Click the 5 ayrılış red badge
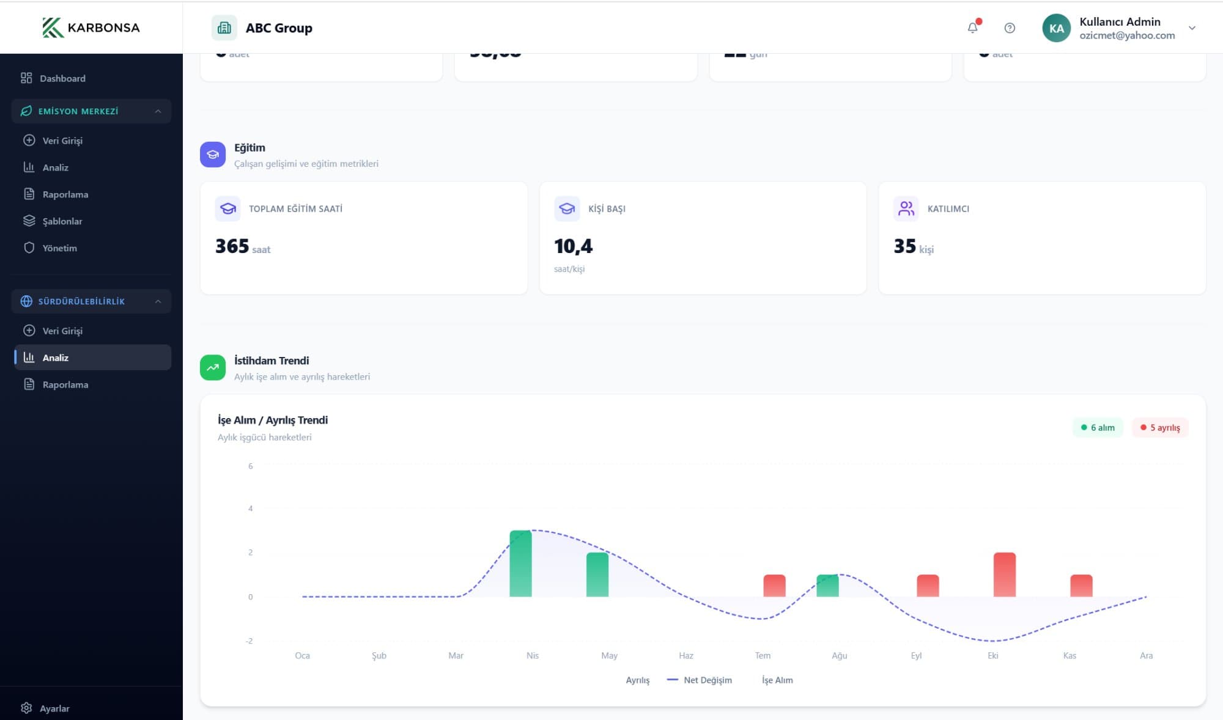The height and width of the screenshot is (720, 1223). coord(1160,427)
